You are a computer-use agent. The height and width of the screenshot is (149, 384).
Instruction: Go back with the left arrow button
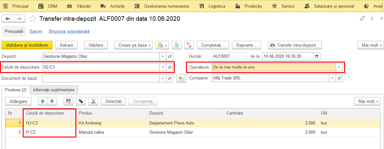point(8,19)
